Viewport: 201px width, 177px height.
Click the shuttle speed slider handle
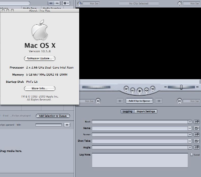point(181,87)
